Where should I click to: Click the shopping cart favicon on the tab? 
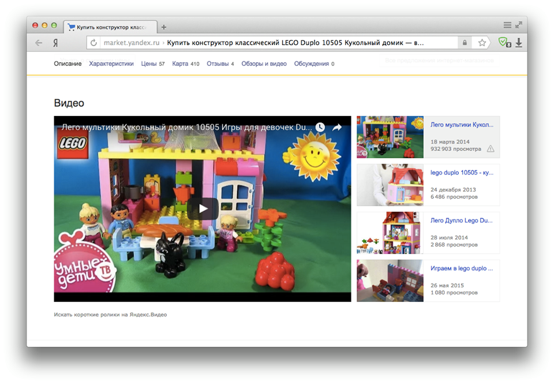pyautogui.click(x=72, y=27)
